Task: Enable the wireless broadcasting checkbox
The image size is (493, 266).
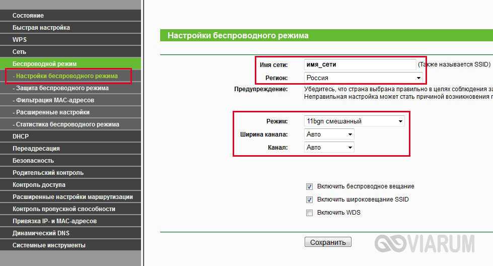Action: click(x=310, y=186)
